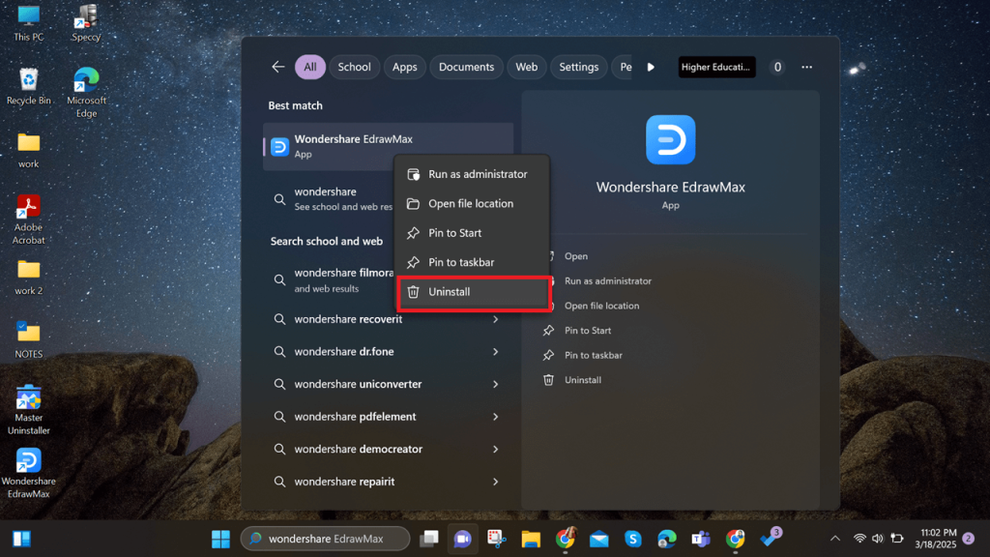Screen dimensions: 990x557
Task: Open the work folder on desktop
Action: [28, 150]
